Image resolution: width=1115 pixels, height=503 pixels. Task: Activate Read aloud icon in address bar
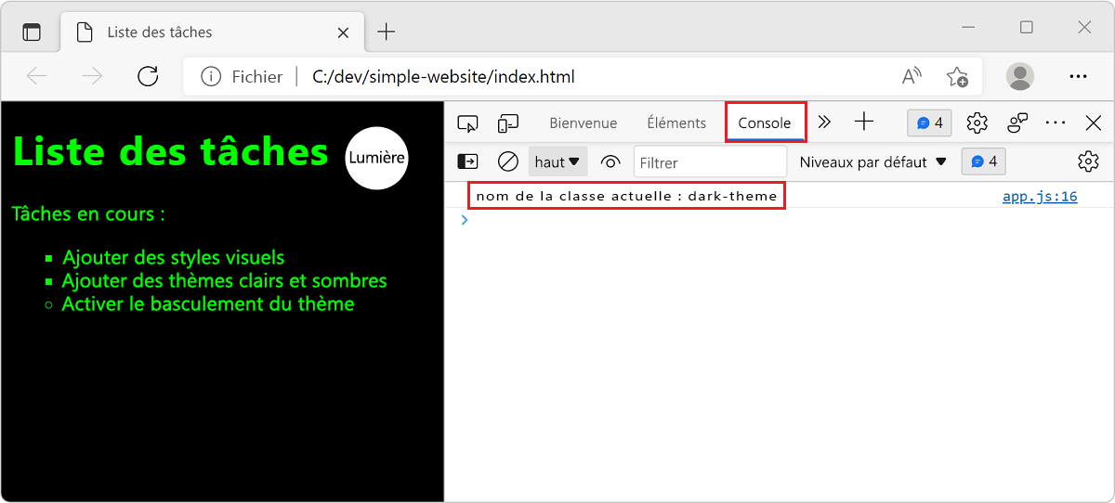point(912,76)
